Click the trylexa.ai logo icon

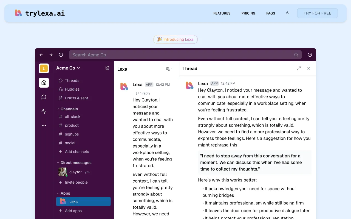[x=18, y=13]
